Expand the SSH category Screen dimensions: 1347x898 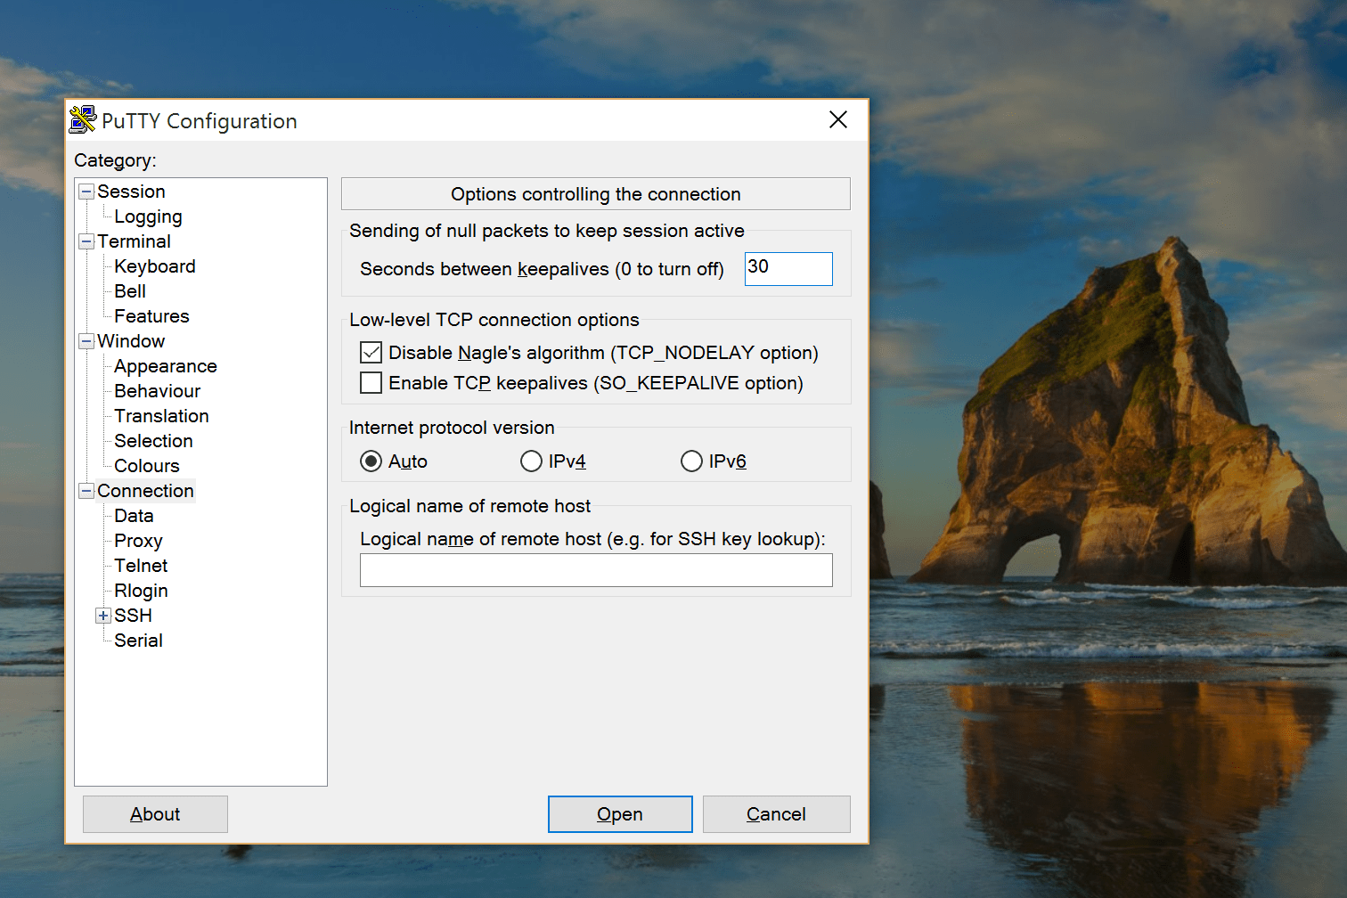click(103, 615)
